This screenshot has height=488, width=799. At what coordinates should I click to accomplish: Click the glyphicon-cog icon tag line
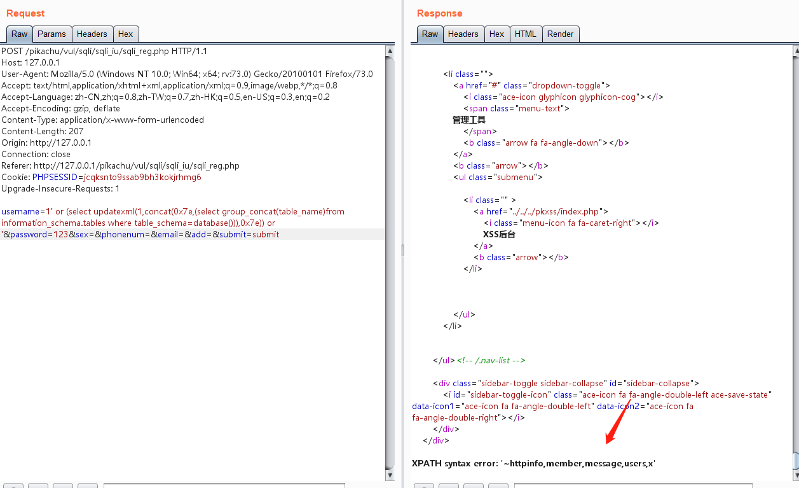563,97
